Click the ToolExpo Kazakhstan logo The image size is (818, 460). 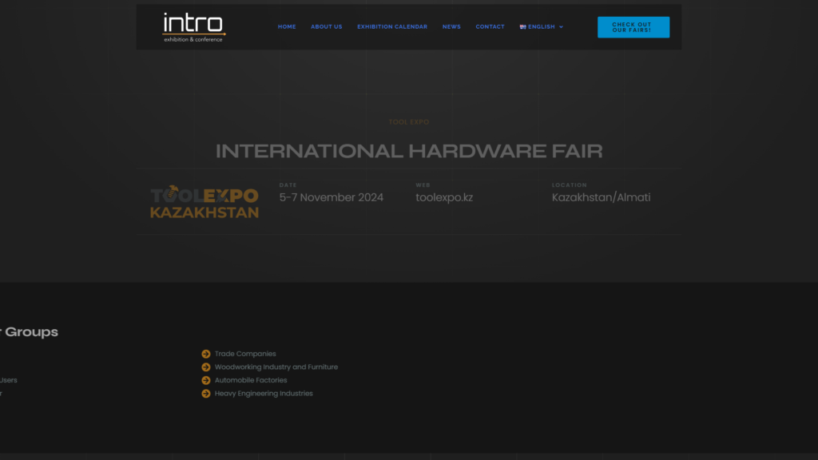click(204, 202)
